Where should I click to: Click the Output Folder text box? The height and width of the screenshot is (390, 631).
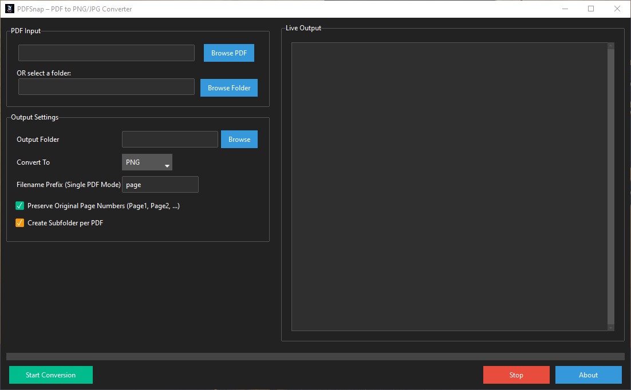pyautogui.click(x=169, y=139)
